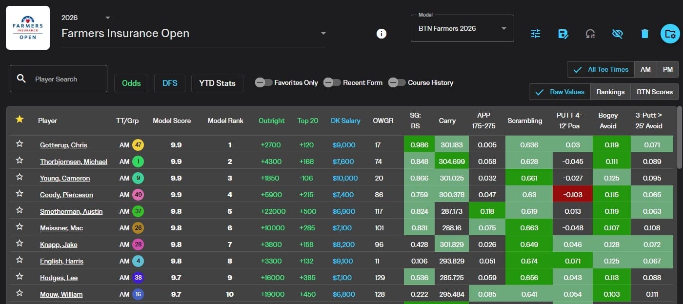683x304 pixels.
Task: Open English, Harris player link
Action: (61, 261)
